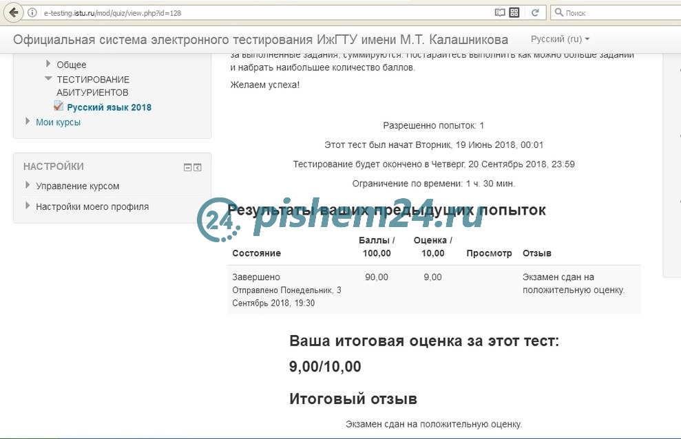Open reader view icon in address bar

[501, 12]
